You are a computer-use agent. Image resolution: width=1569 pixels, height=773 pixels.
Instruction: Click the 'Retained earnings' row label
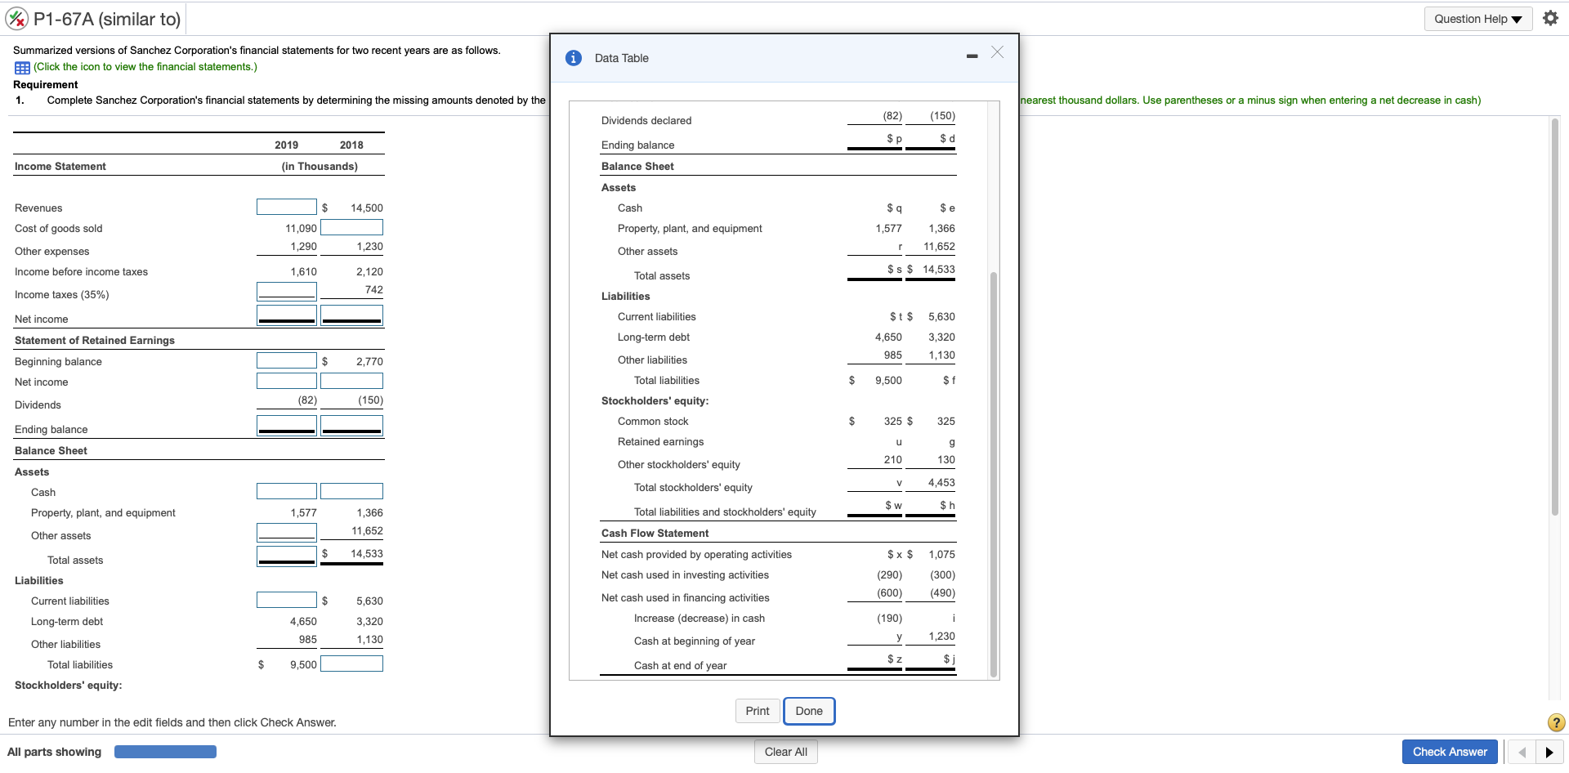pos(660,442)
